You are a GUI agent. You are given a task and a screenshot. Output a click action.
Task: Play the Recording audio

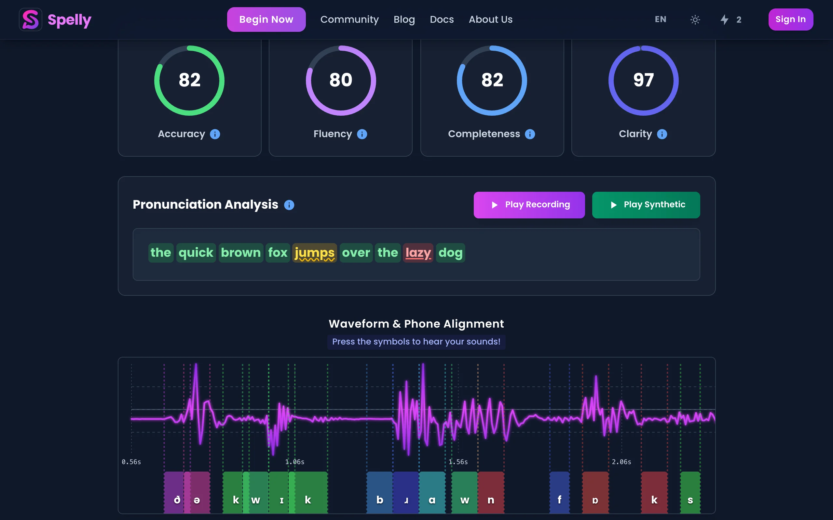529,205
